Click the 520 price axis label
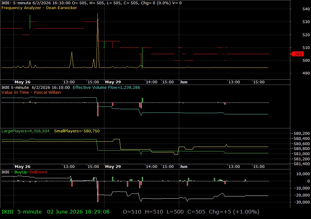311x219 pixels. (x=306, y=35)
